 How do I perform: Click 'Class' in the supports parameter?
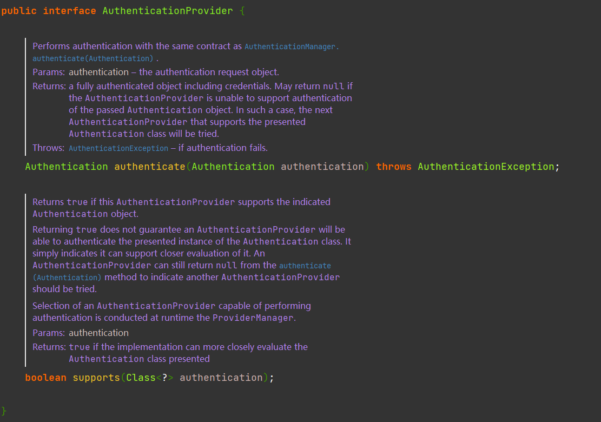[x=141, y=378]
